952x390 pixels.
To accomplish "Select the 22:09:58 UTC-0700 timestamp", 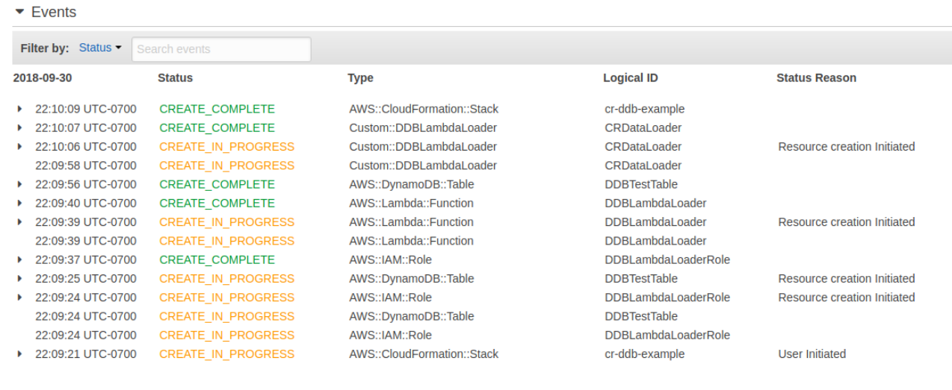I will [86, 166].
